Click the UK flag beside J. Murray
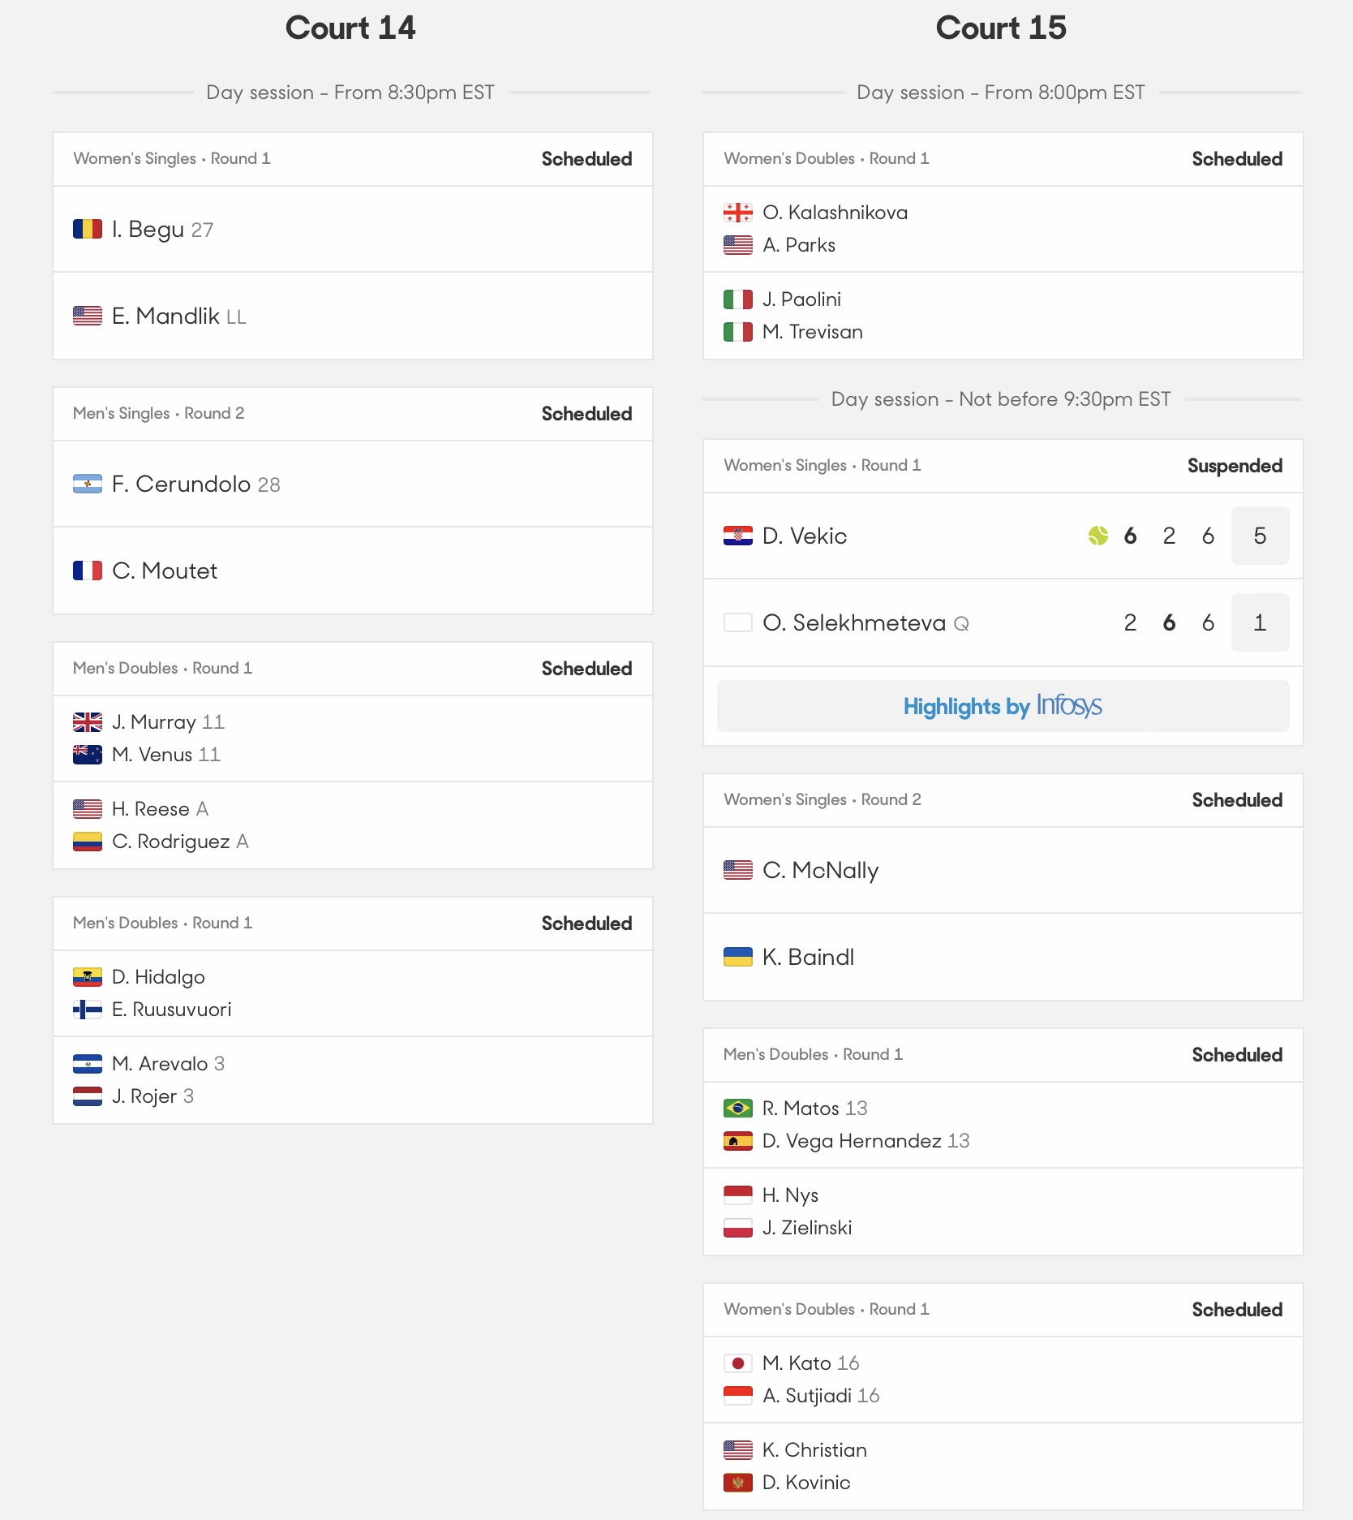Screen dimensions: 1353x1520 (x=88, y=722)
